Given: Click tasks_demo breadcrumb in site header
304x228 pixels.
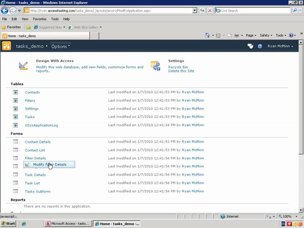Looking at the screenshot, I should [x=30, y=46].
